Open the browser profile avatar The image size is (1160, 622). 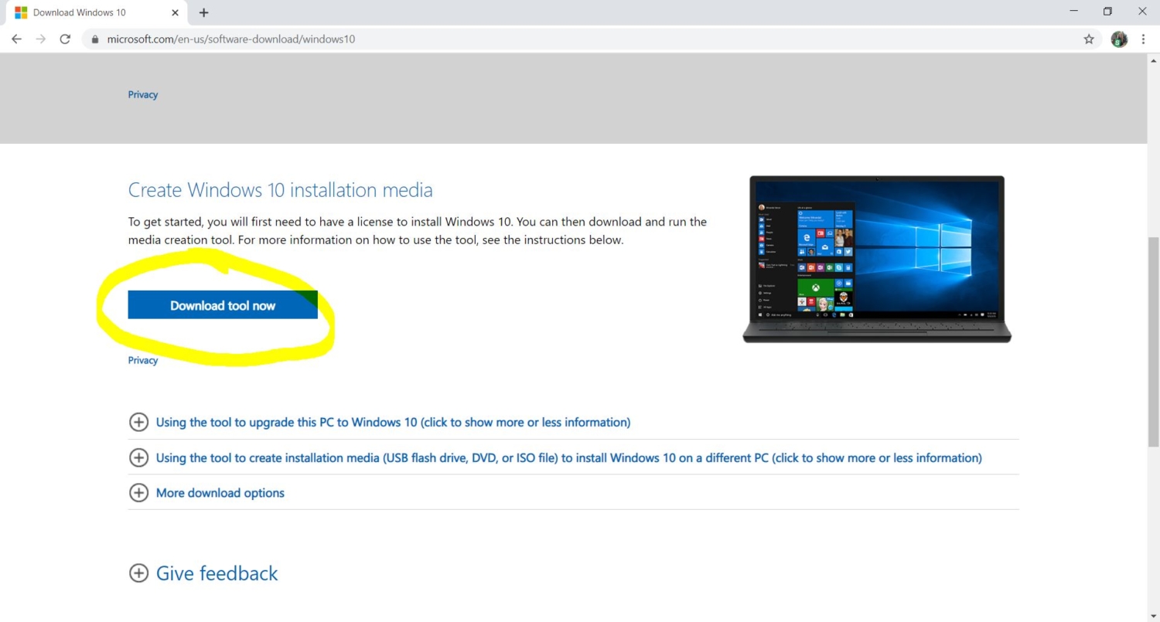(x=1119, y=39)
